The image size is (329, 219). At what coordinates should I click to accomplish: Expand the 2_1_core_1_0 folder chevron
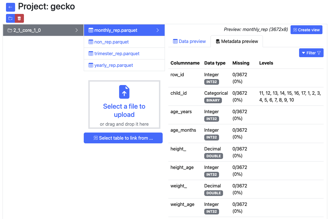point(77,30)
